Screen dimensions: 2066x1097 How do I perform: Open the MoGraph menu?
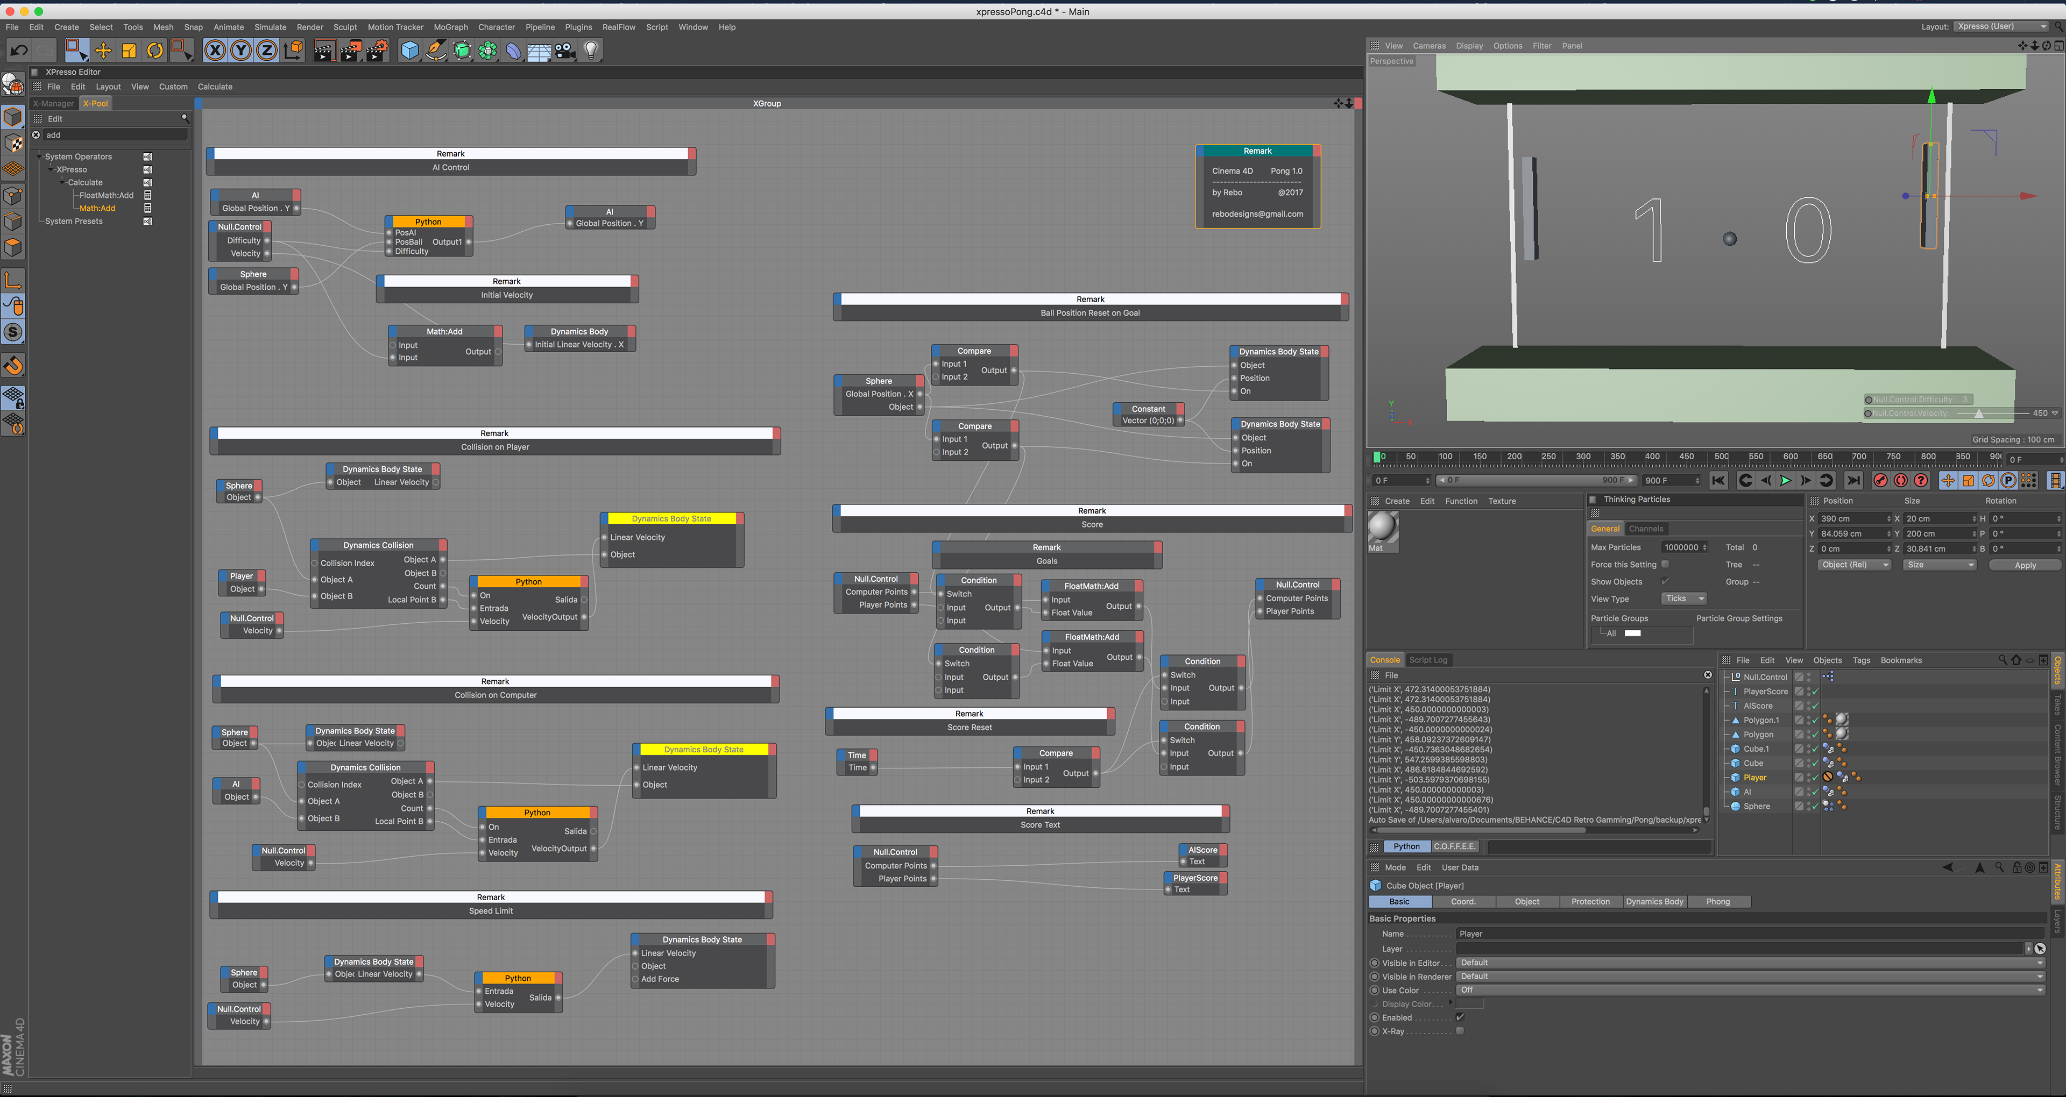[x=451, y=27]
